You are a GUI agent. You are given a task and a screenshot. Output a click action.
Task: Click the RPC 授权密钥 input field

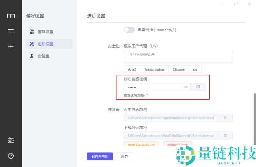pos(154,87)
